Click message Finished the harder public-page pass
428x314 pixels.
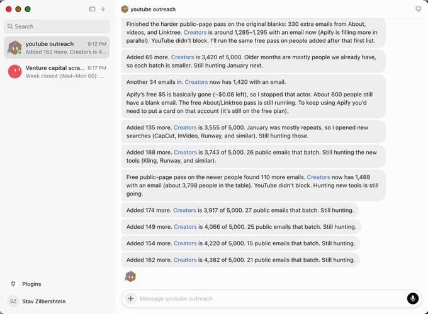pos(253,32)
